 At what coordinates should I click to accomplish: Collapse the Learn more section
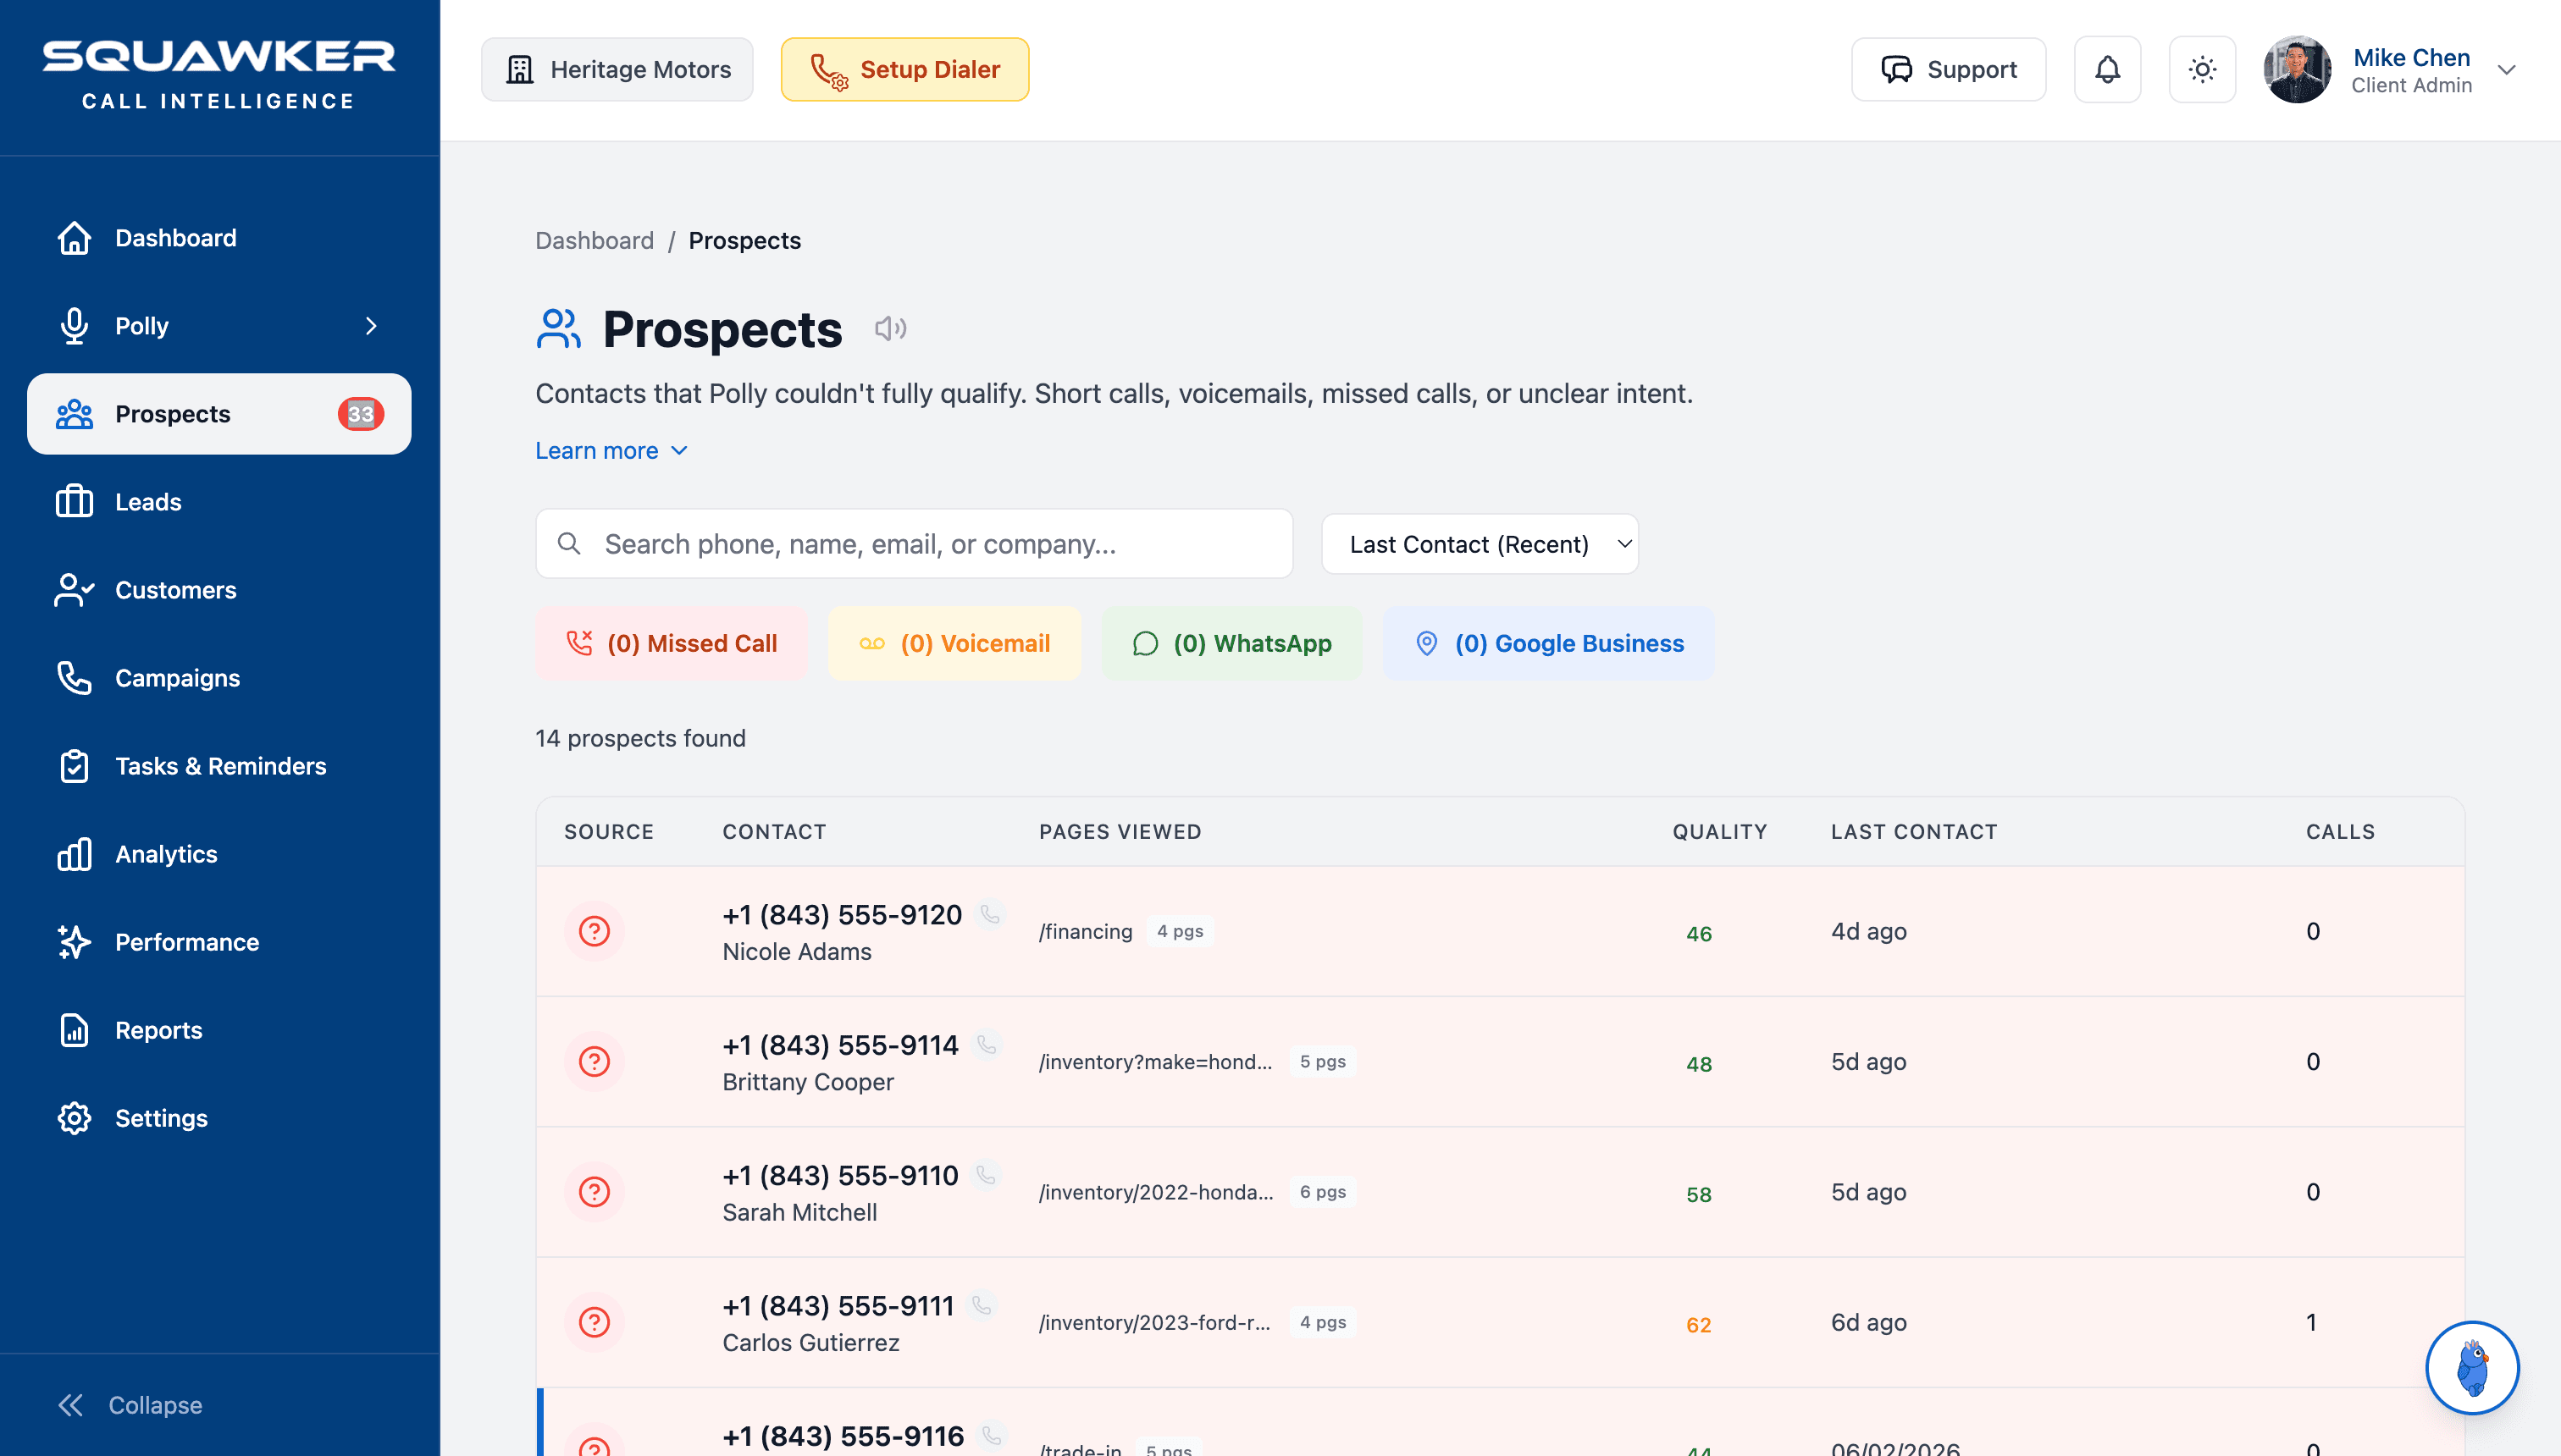point(611,450)
